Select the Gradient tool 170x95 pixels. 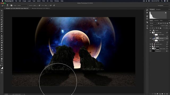click(x=2, y=43)
